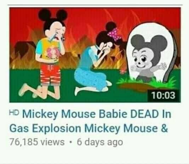The image size is (189, 164).
Task: Click the black mouse ears on the boy
Action: (53, 15)
